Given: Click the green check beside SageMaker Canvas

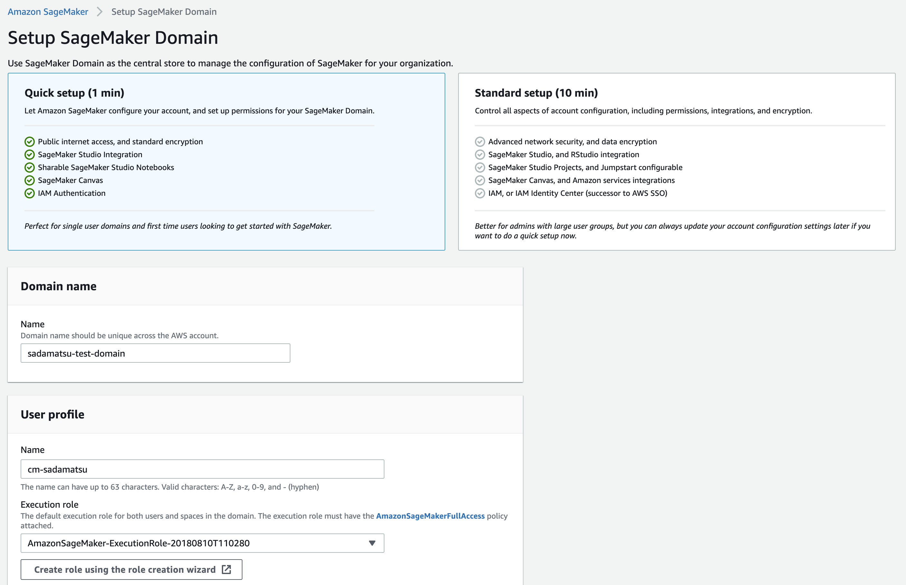Looking at the screenshot, I should point(30,180).
